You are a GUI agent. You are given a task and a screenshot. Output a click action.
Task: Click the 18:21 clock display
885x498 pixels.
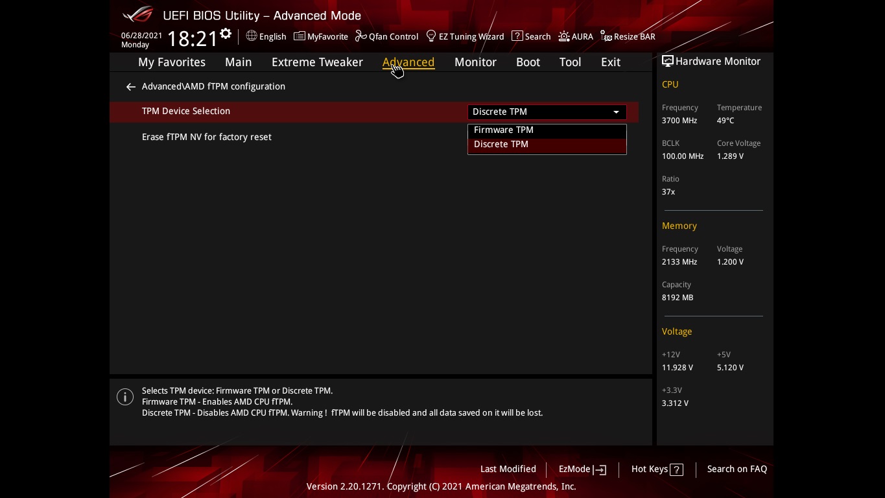[192, 39]
